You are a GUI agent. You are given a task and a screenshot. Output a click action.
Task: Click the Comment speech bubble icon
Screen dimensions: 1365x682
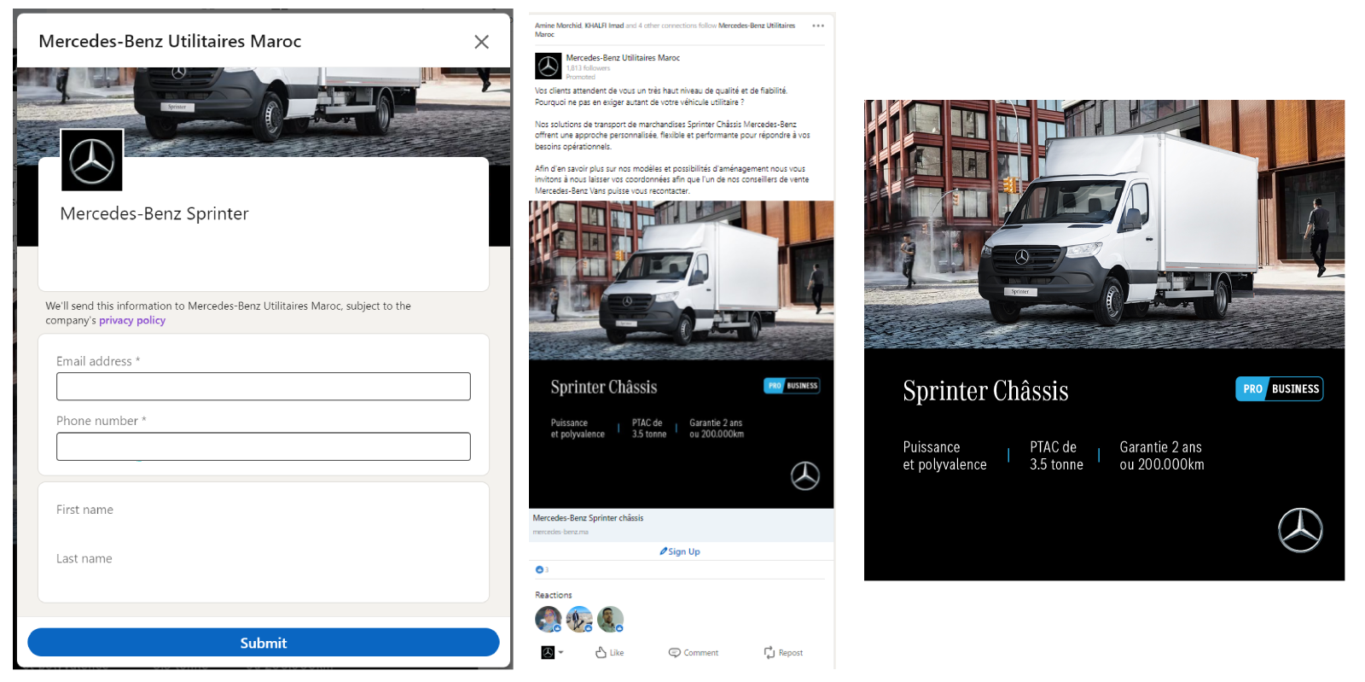click(x=674, y=652)
